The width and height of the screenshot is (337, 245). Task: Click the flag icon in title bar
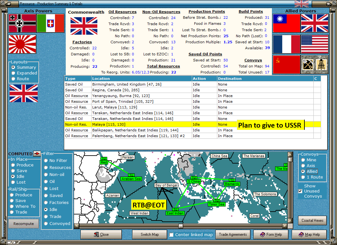click(301, 4)
